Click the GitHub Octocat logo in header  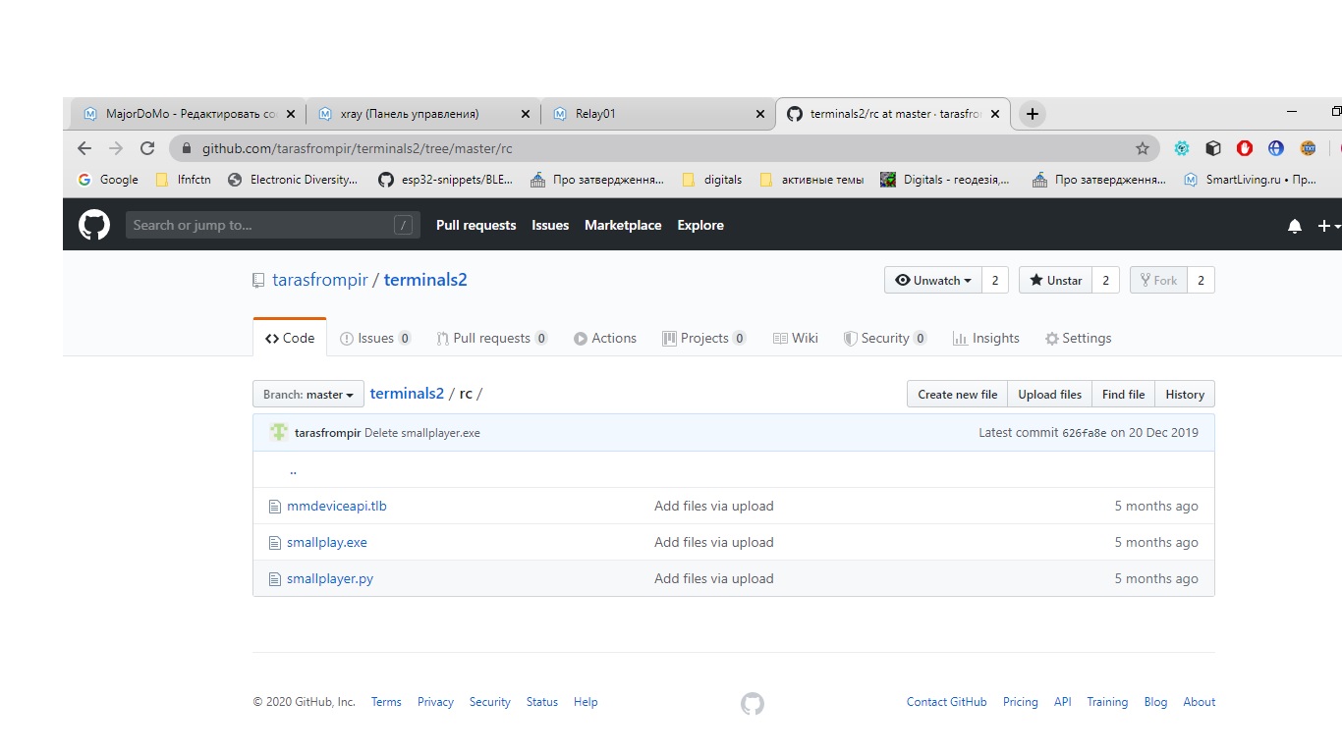(94, 226)
